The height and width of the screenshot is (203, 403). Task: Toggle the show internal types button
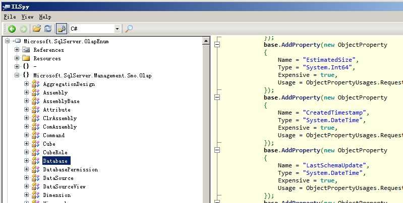pyautogui.click(x=62, y=29)
